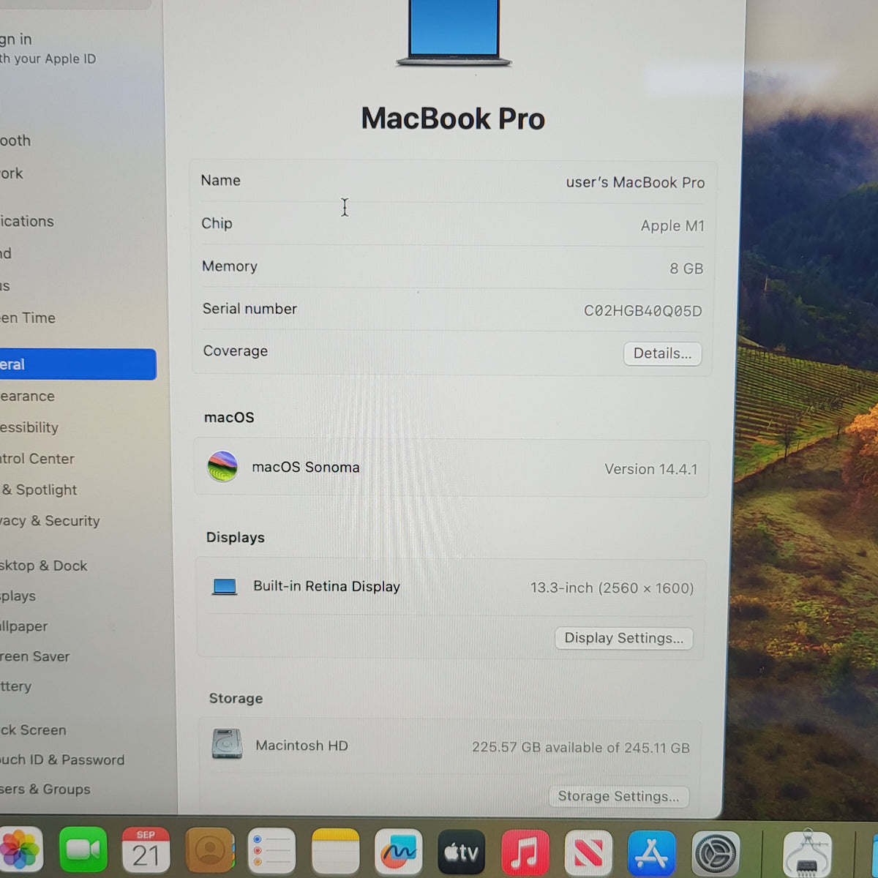Open the Notes app in the Dock
Image resolution: width=878 pixels, height=878 pixels.
[x=335, y=851]
